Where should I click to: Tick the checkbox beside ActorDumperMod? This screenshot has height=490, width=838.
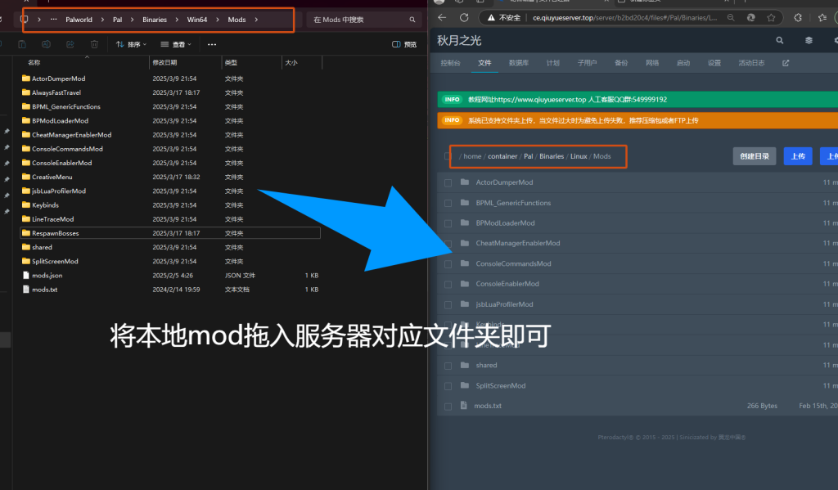tap(448, 182)
